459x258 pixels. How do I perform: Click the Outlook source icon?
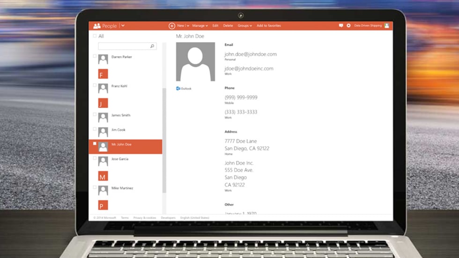coord(178,88)
